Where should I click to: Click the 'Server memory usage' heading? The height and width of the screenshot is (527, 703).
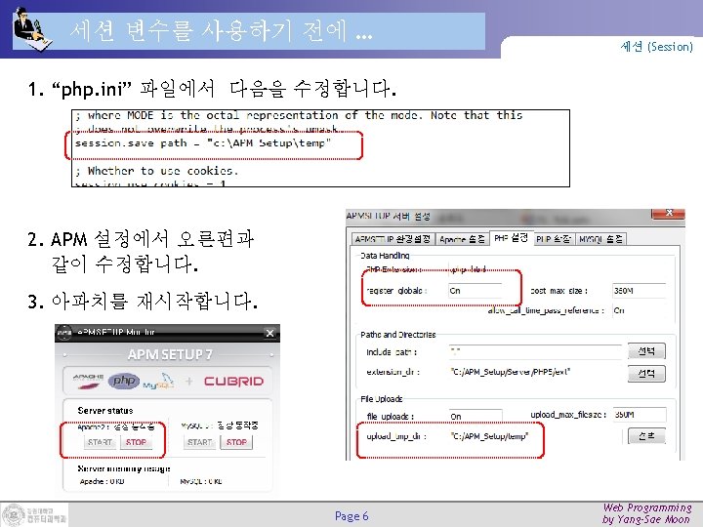click(x=124, y=468)
